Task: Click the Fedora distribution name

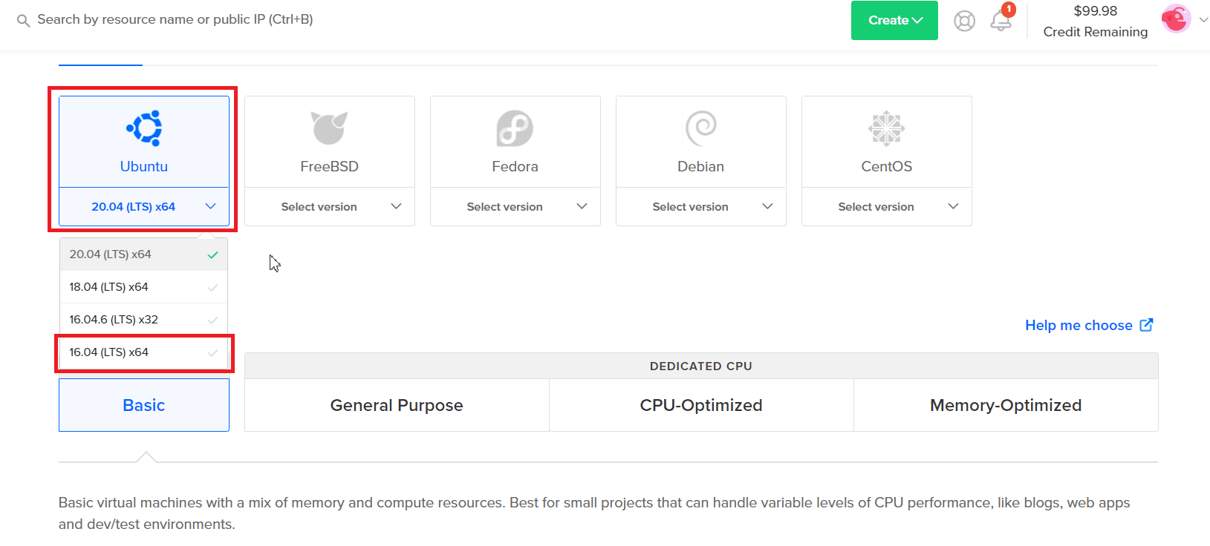Action: point(515,166)
